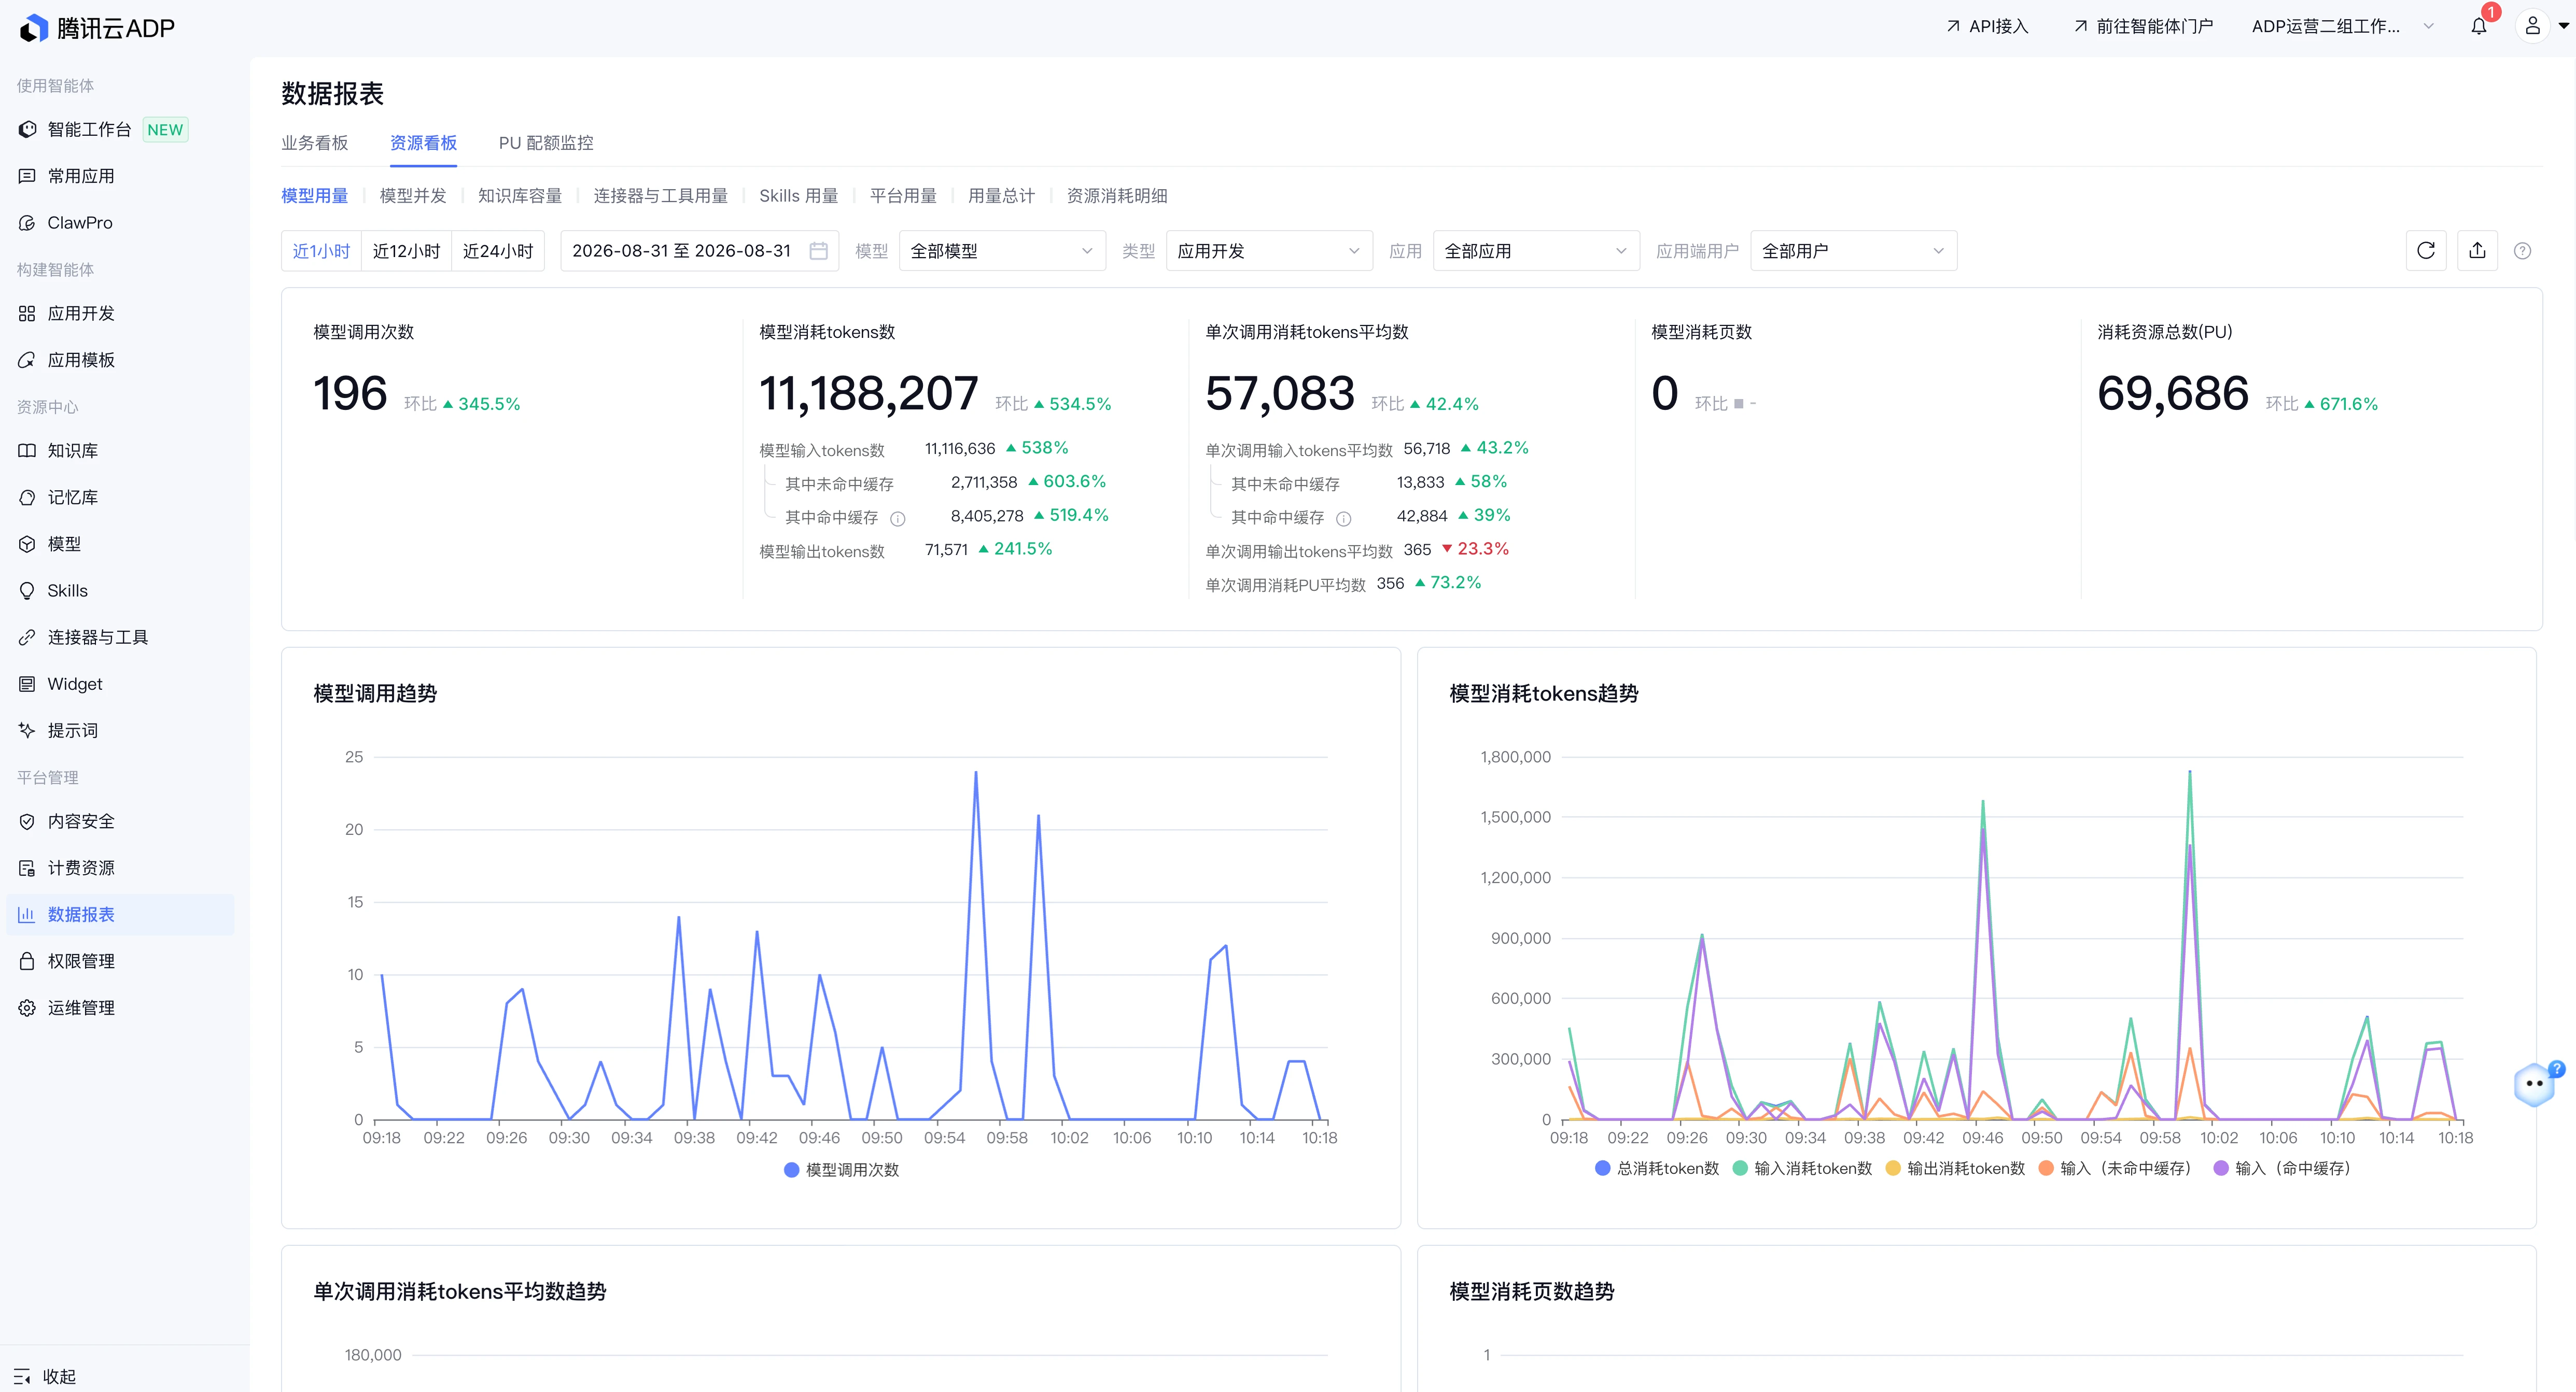Open the 应用开发 type dropdown
Screen dimensions: 2576x1392
pyautogui.click(x=1269, y=251)
